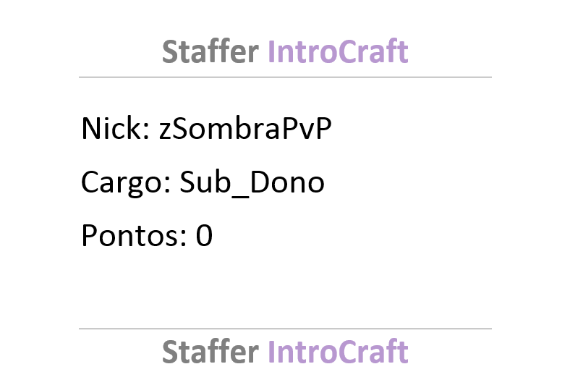
Task: Click the gray Staffer word in the bottom footer
Action: click(x=210, y=351)
